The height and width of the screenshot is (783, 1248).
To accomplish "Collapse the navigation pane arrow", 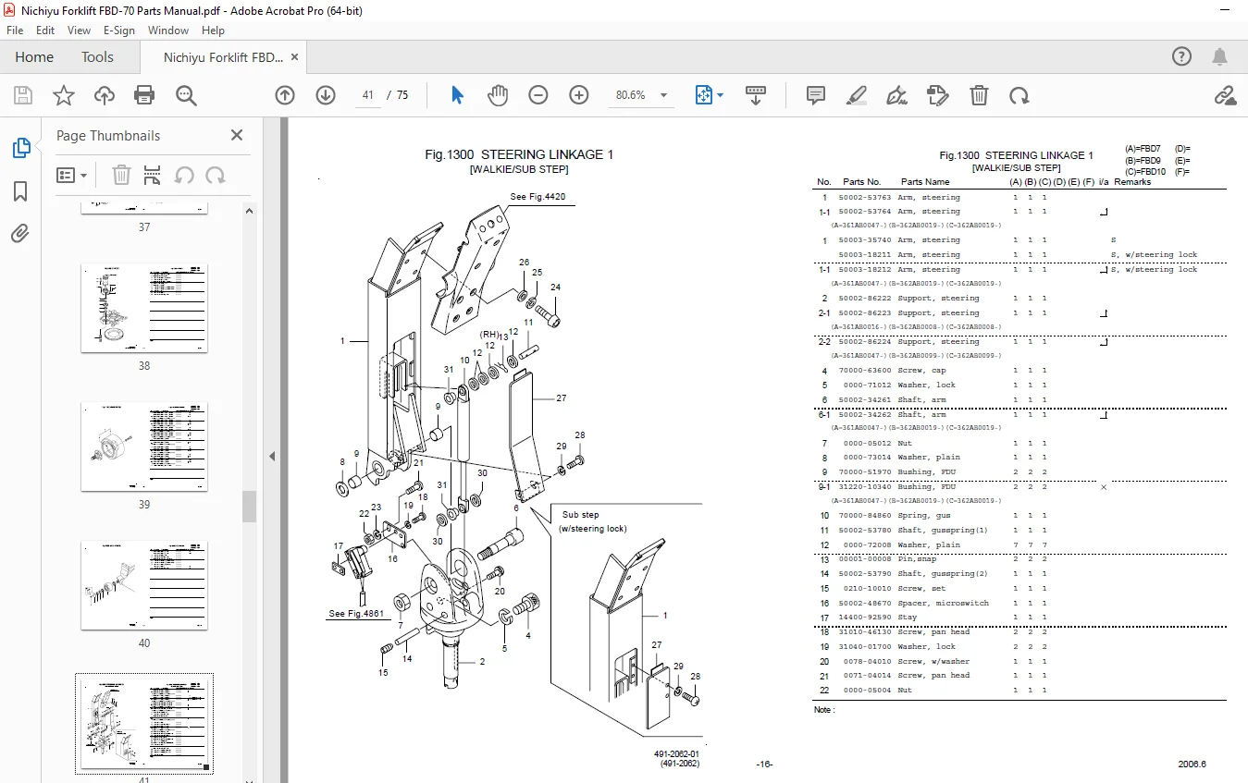I will (272, 456).
